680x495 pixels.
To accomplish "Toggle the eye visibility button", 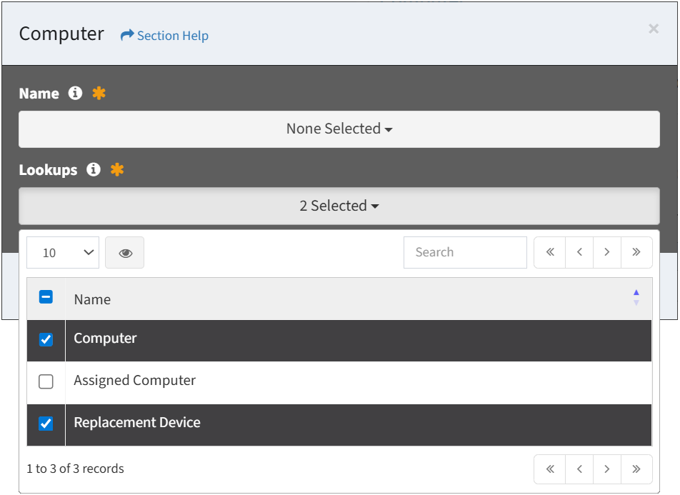I will tap(125, 253).
